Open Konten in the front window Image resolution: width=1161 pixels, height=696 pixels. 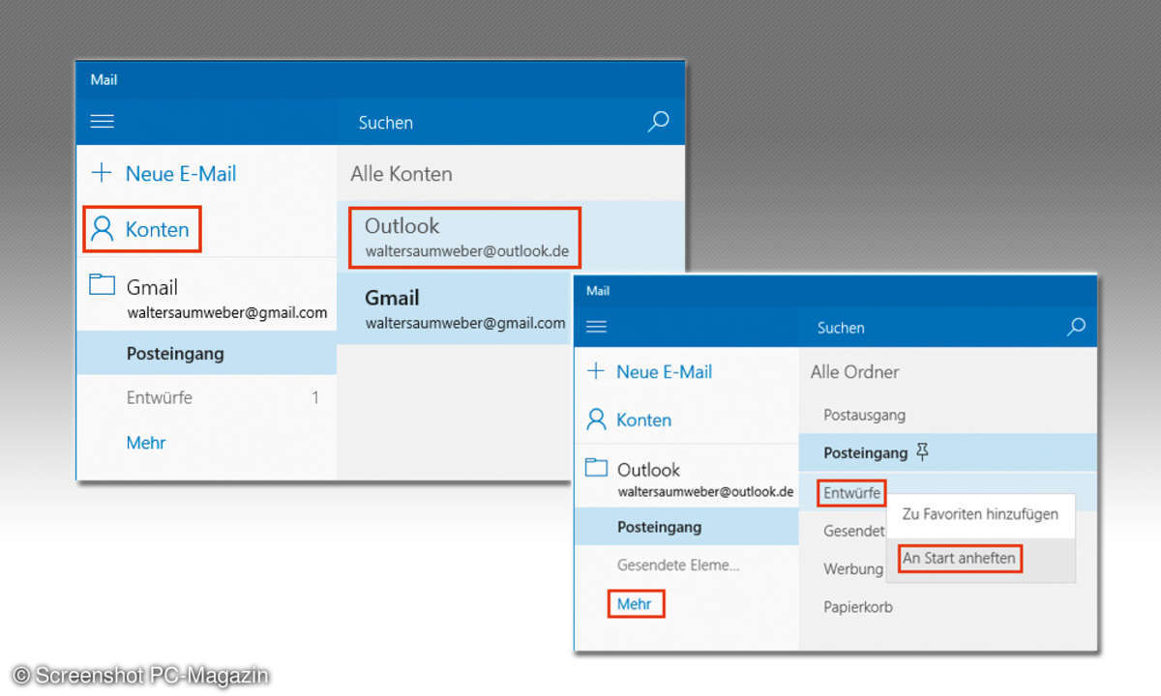point(643,420)
